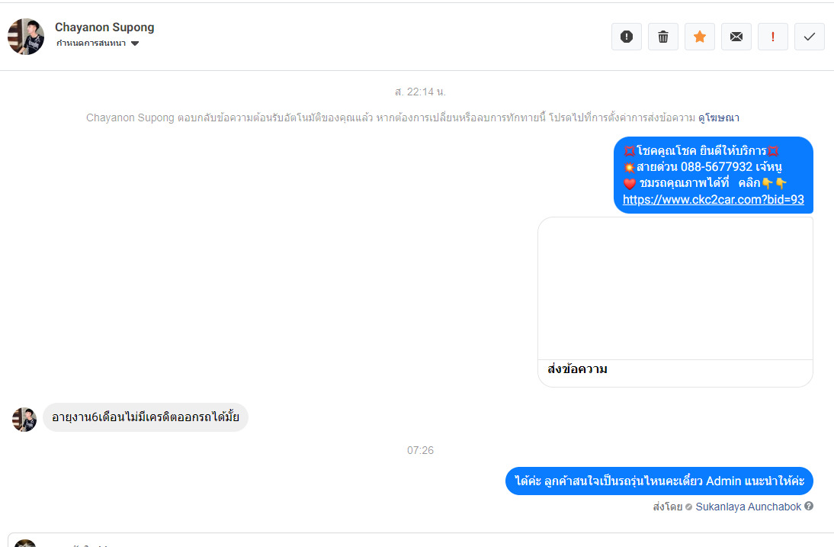Click sender avatar beside the customer message
The image size is (834, 547).
tap(24, 420)
